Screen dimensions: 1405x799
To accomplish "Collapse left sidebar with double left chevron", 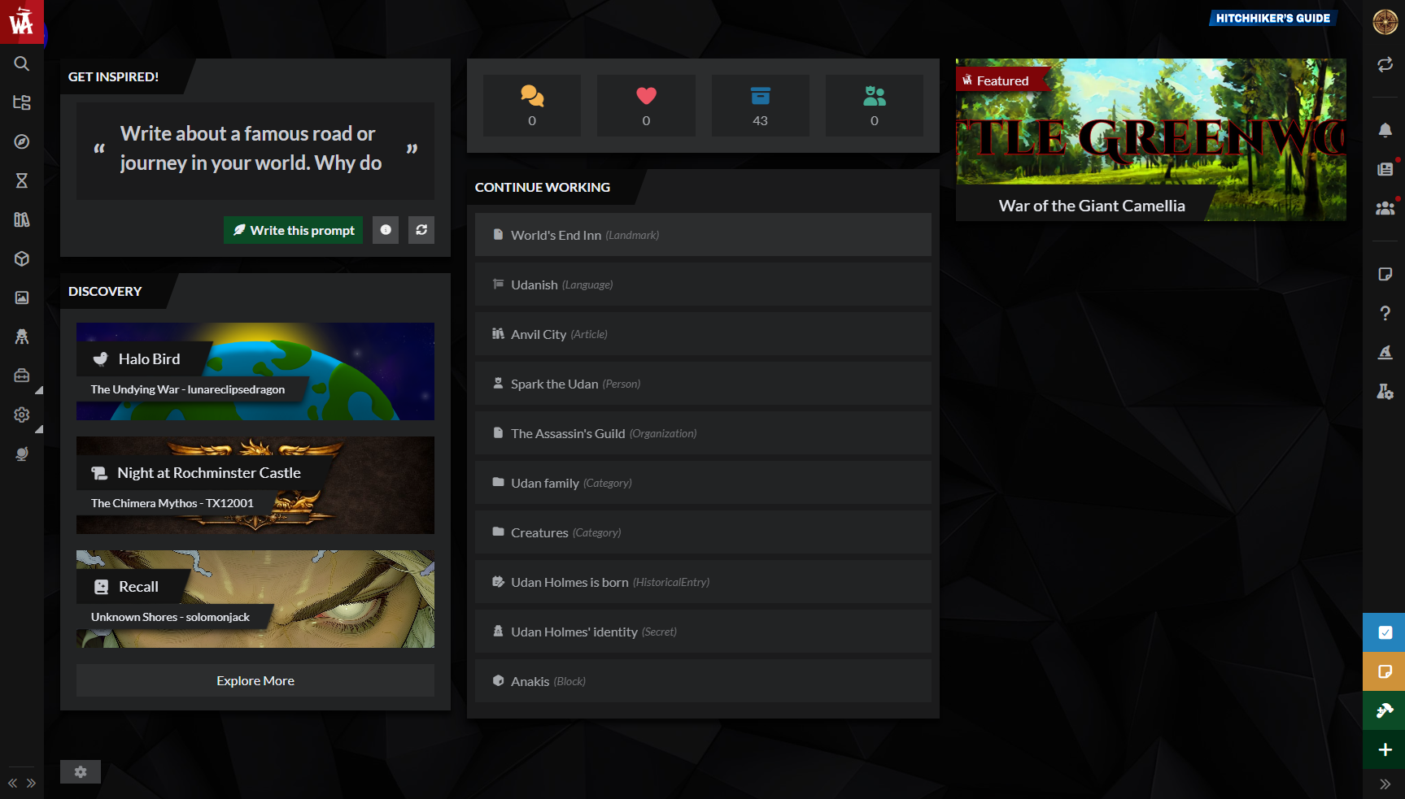I will (x=12, y=784).
